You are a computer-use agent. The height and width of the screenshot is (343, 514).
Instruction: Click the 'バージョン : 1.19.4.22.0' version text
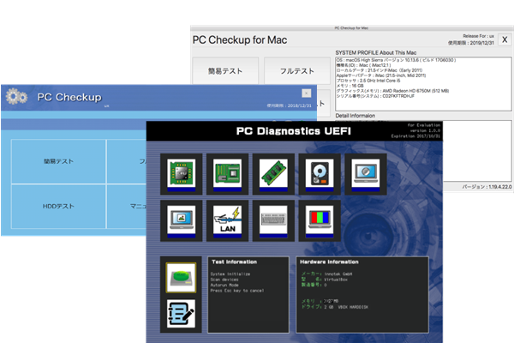[487, 187]
